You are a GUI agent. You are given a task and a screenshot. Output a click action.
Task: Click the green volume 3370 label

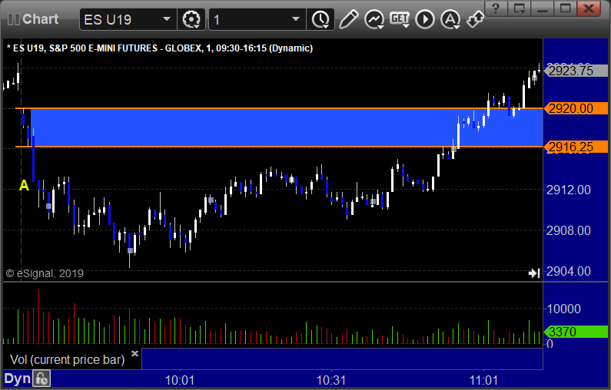576,332
